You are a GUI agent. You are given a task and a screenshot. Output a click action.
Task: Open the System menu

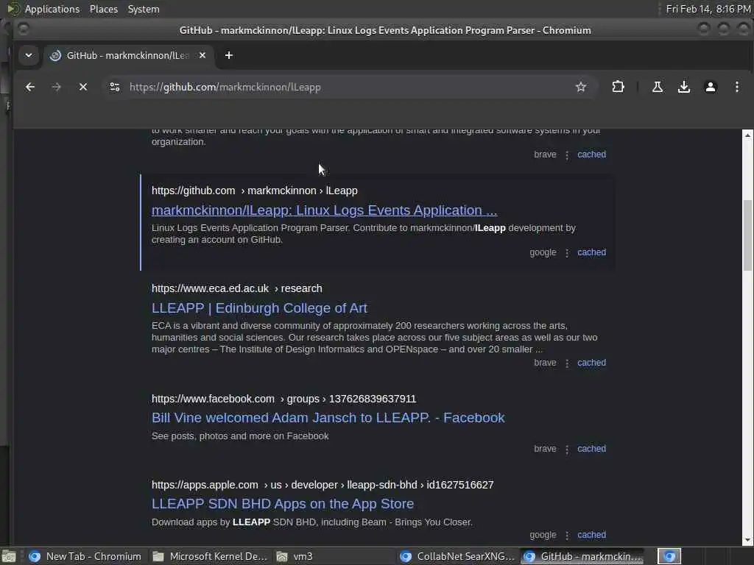[x=144, y=9]
